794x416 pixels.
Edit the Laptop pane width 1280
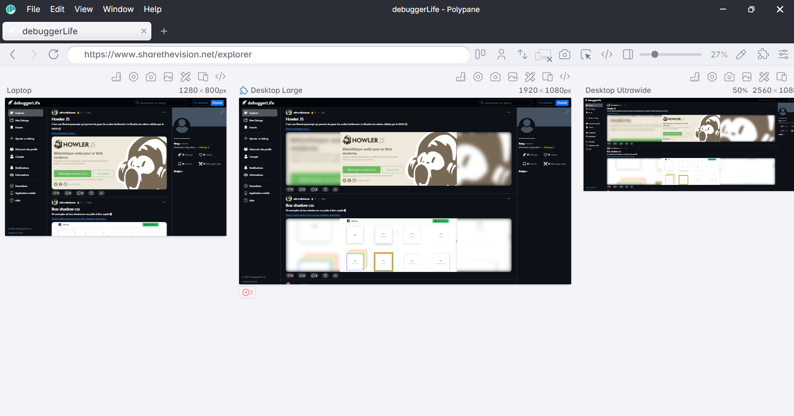[x=188, y=90]
